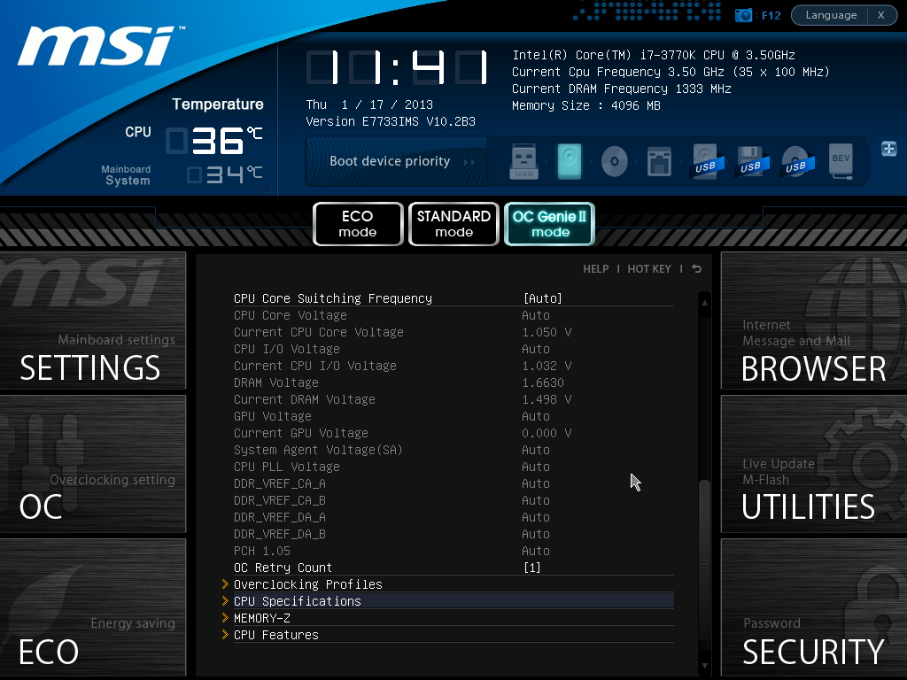Image resolution: width=907 pixels, height=680 pixels.
Task: Open the BROWSER internet panel
Action: pyautogui.click(x=814, y=321)
